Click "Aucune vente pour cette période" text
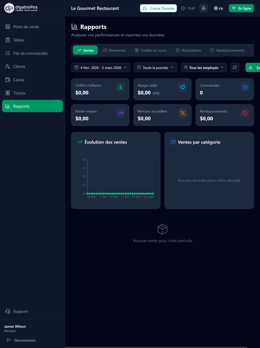260x348 pixels. pos(162,241)
